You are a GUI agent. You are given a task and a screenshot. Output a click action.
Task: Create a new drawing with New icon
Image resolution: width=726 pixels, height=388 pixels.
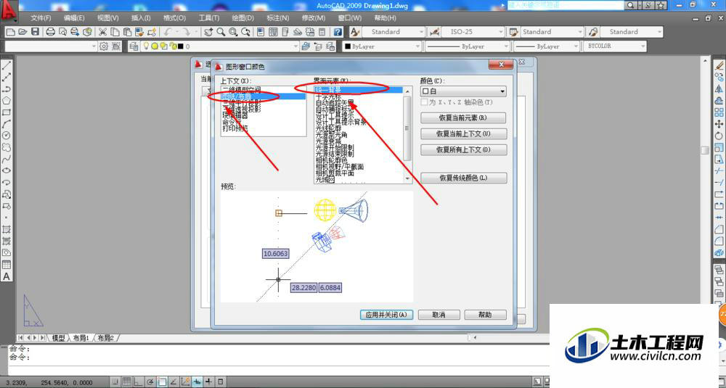(10, 32)
